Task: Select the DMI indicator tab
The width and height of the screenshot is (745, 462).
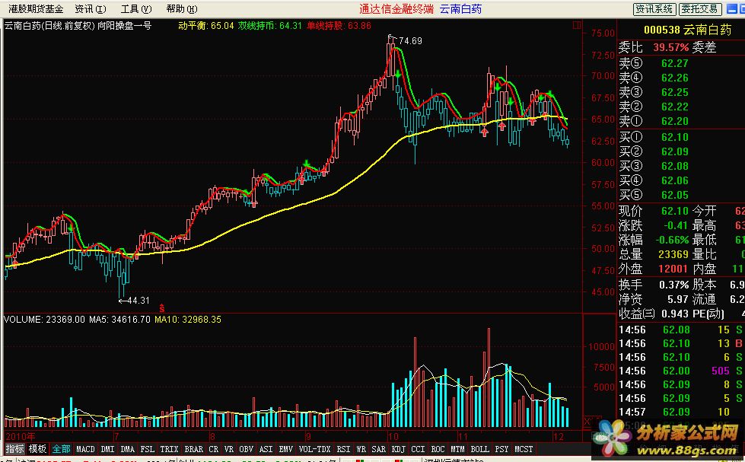Action: point(107,449)
